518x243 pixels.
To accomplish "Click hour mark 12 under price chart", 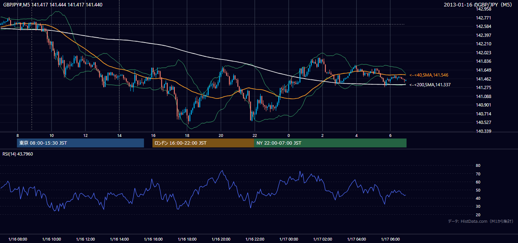I will point(85,135).
